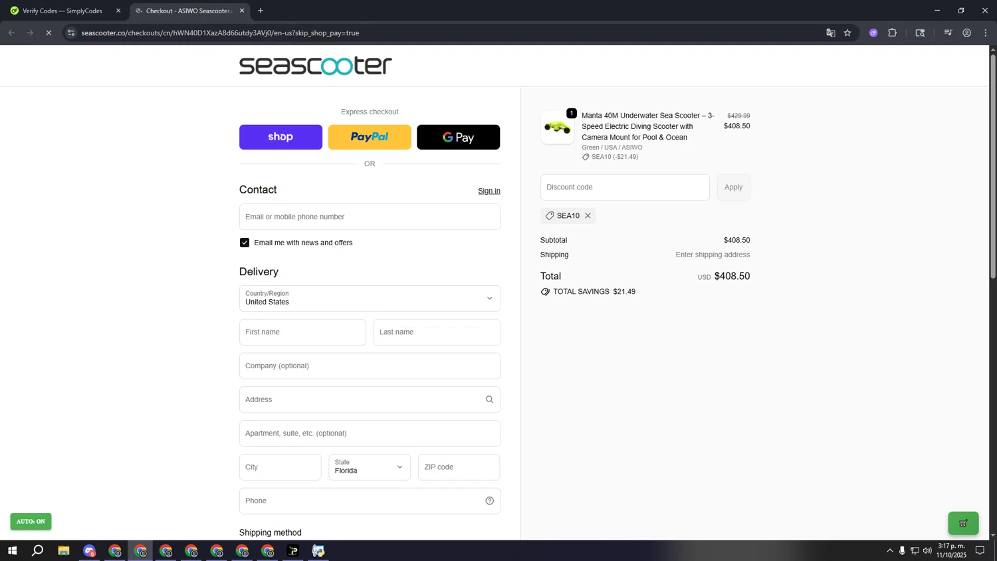Pay with Google Pay express checkout
Screen dimensions: 997x561
[x=459, y=137]
